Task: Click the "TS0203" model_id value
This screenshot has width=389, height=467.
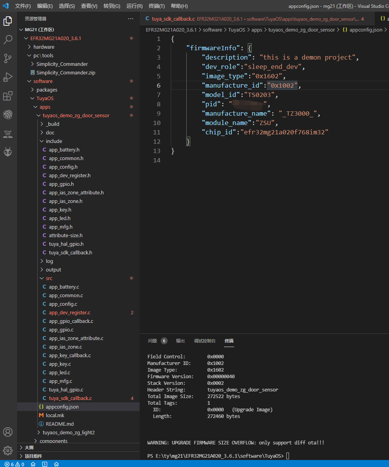Action: click(x=259, y=95)
